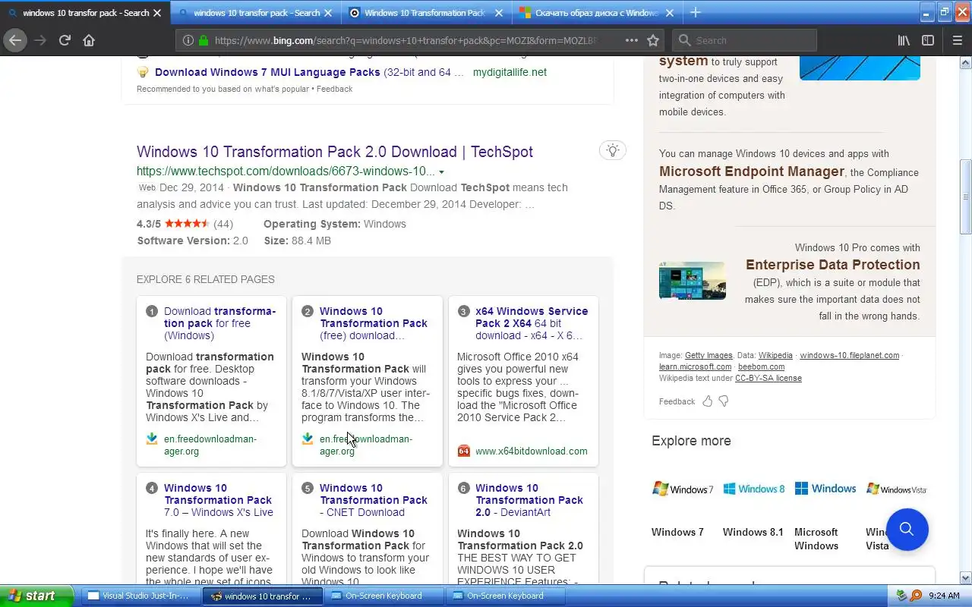The width and height of the screenshot is (972, 607).
Task: Click the Enterprise Data Protection heading link
Action: [833, 265]
